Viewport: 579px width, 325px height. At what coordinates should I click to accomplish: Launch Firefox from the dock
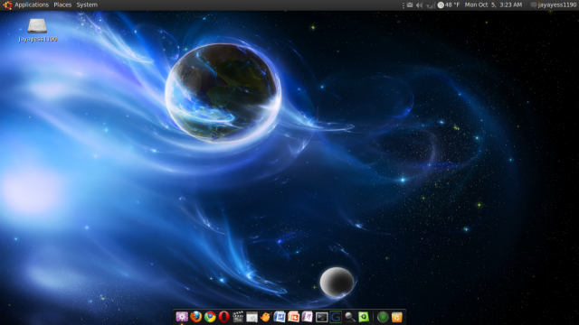click(x=196, y=317)
